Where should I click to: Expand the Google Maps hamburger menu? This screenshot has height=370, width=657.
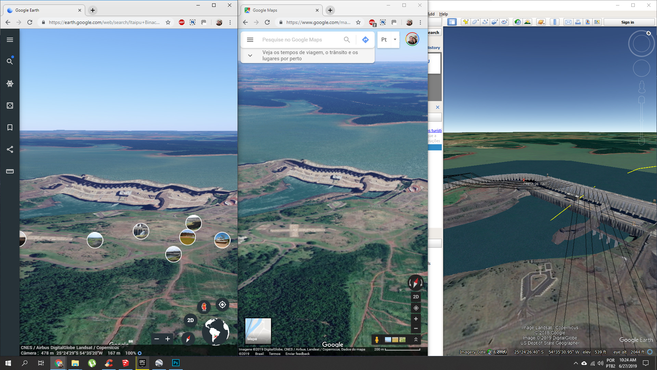click(x=250, y=39)
